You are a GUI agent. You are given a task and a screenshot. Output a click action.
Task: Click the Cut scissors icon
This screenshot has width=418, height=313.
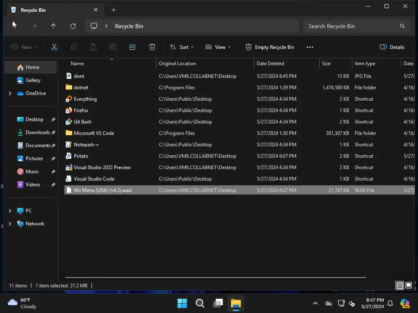(x=54, y=47)
